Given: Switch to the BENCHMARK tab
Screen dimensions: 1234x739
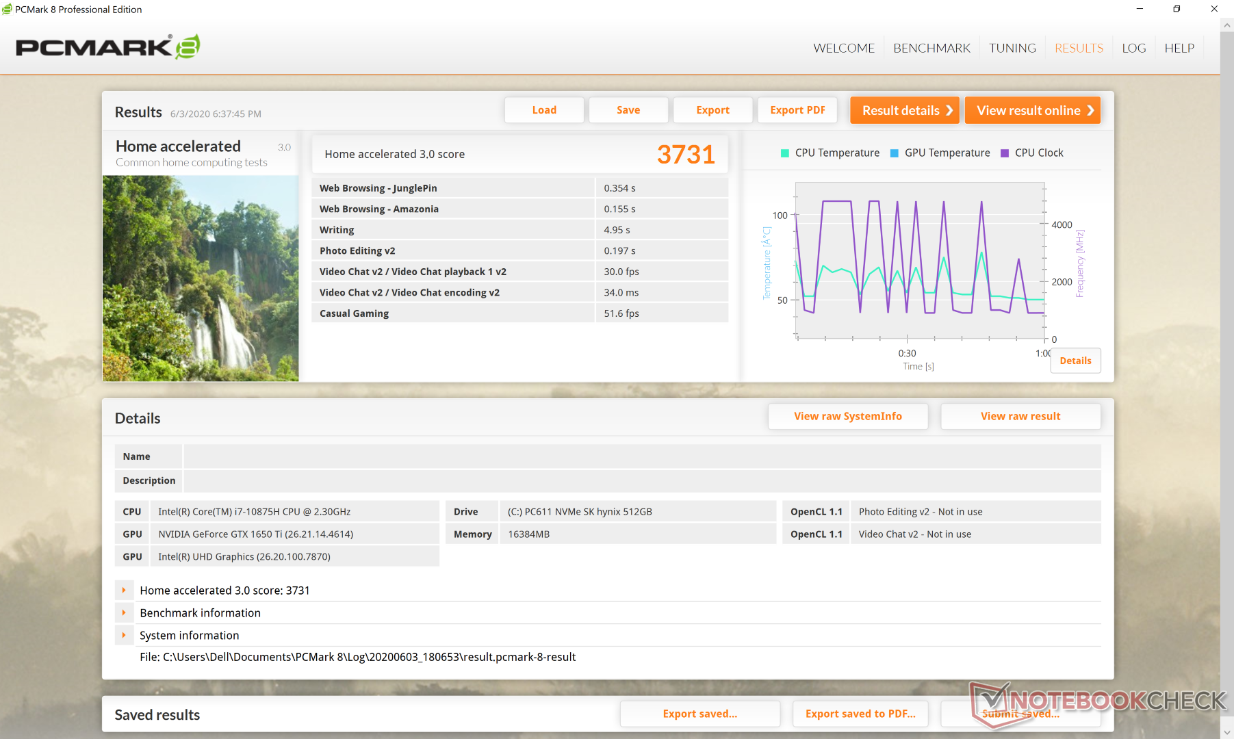Looking at the screenshot, I should 931,48.
